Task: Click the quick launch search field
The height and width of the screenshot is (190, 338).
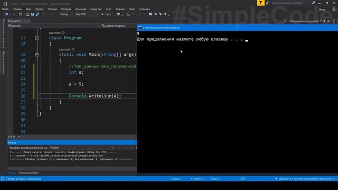Action: click(291, 3)
